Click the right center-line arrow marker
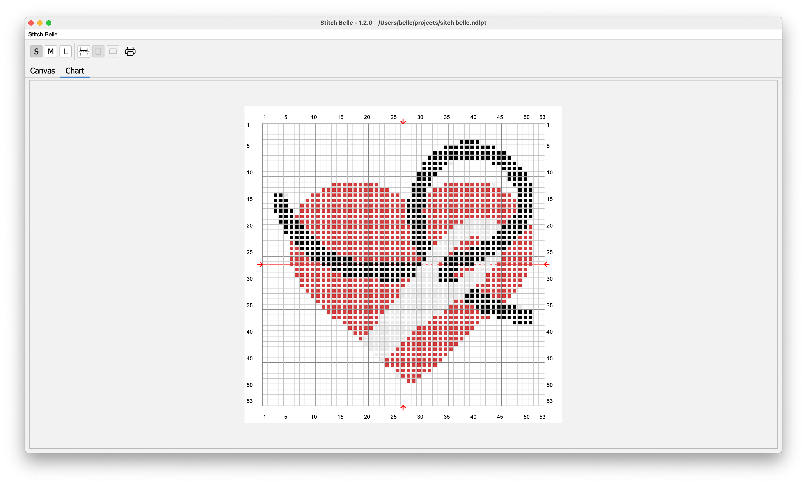This screenshot has width=807, height=486. (546, 264)
